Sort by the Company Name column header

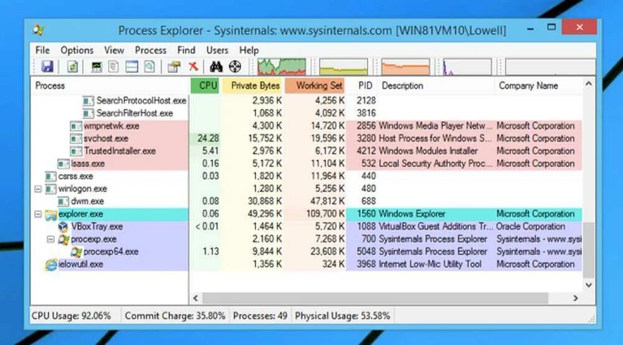[538, 85]
